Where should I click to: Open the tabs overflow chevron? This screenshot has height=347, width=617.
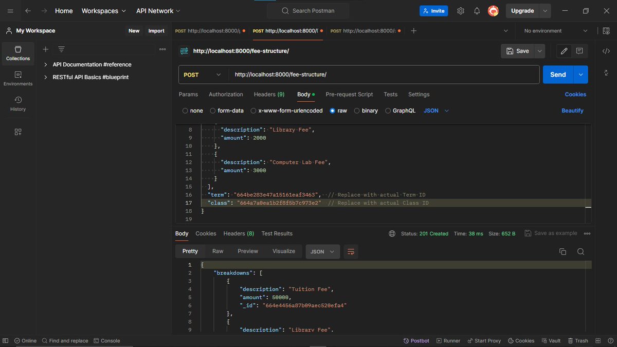(x=505, y=31)
